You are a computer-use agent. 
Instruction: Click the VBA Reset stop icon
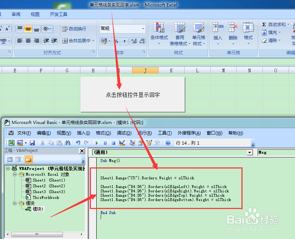(x=113, y=143)
